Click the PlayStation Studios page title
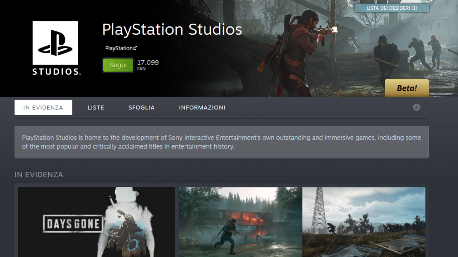 click(172, 29)
